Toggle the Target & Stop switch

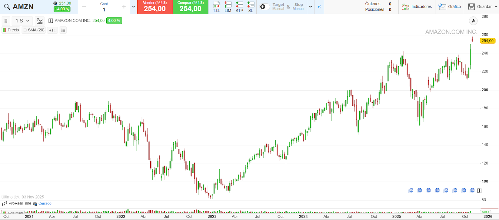(x=264, y=7)
